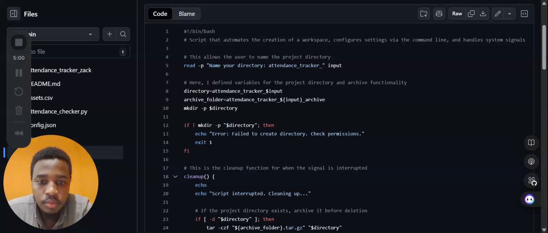
Task: Stop the screen recording
Action: 19,42
